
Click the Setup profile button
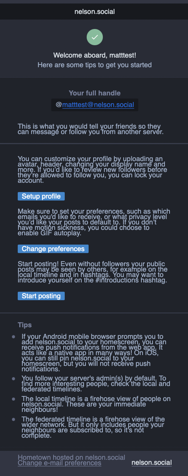pyautogui.click(x=41, y=196)
